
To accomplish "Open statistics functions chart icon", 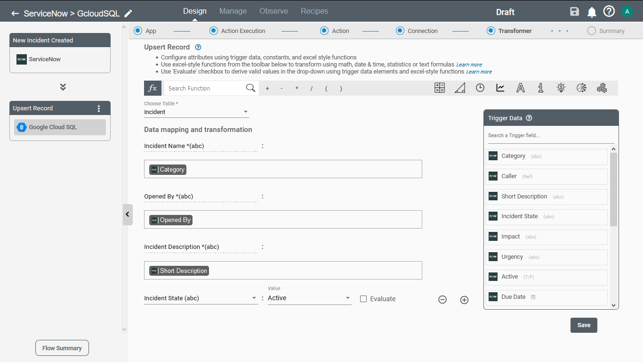I will [x=500, y=88].
